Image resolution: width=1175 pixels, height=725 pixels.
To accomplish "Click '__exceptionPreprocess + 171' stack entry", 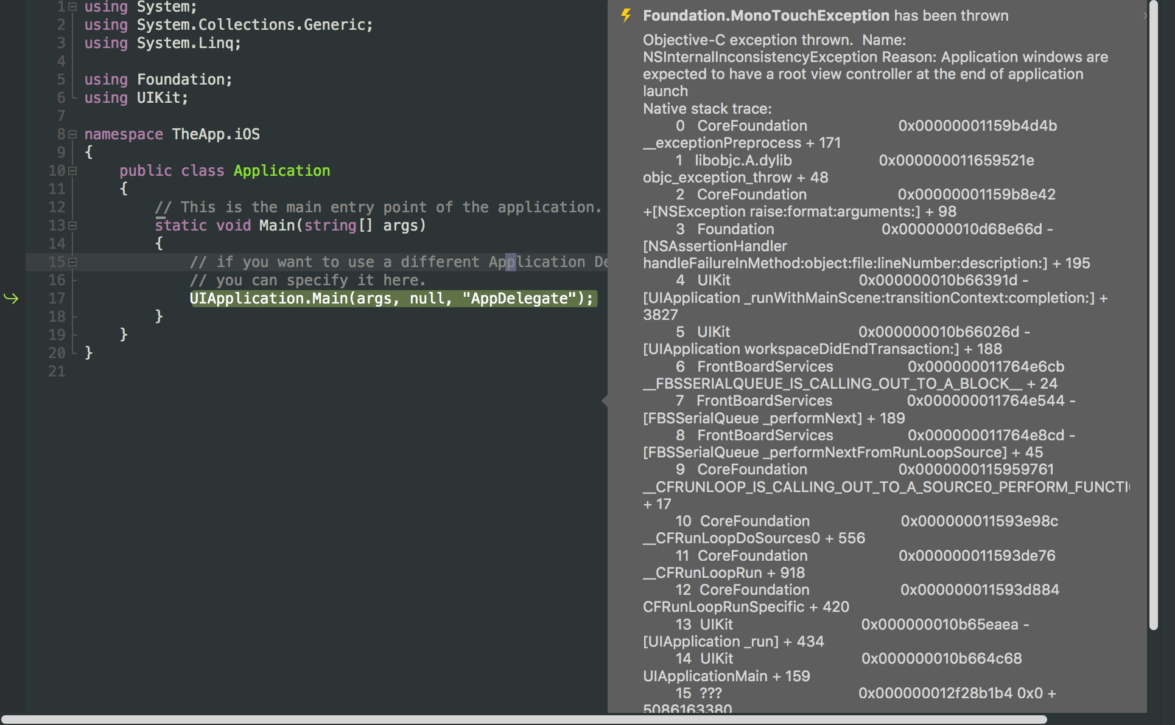I will [742, 143].
